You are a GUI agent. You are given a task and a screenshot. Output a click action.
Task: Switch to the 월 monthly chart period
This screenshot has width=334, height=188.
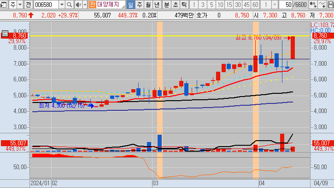[x=148, y=5]
